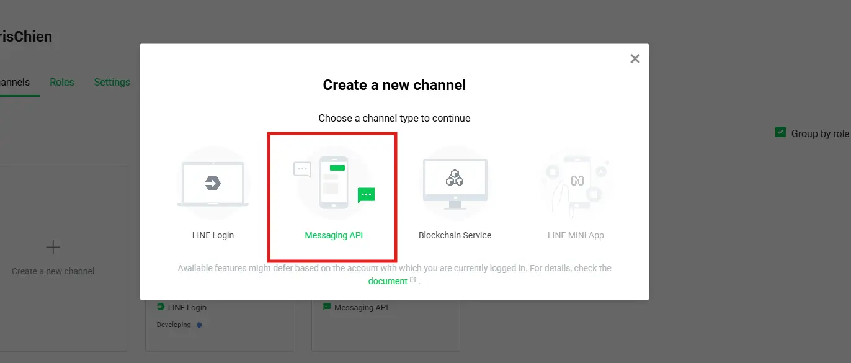The image size is (851, 363).
Task: Click the plus icon to create channel
Action: pos(53,248)
